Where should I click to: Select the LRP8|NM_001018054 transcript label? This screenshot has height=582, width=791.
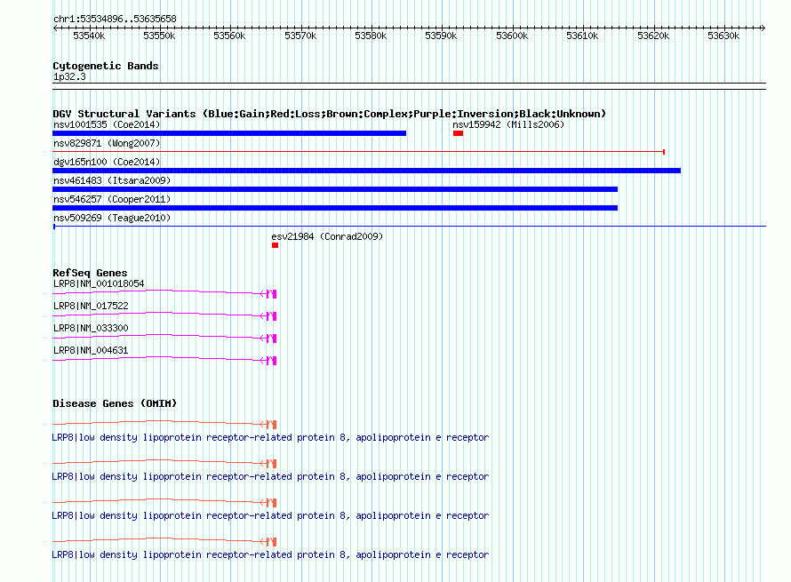[x=99, y=284]
